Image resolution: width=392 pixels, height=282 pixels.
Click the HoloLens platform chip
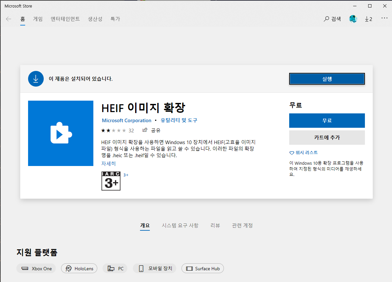[79, 269]
